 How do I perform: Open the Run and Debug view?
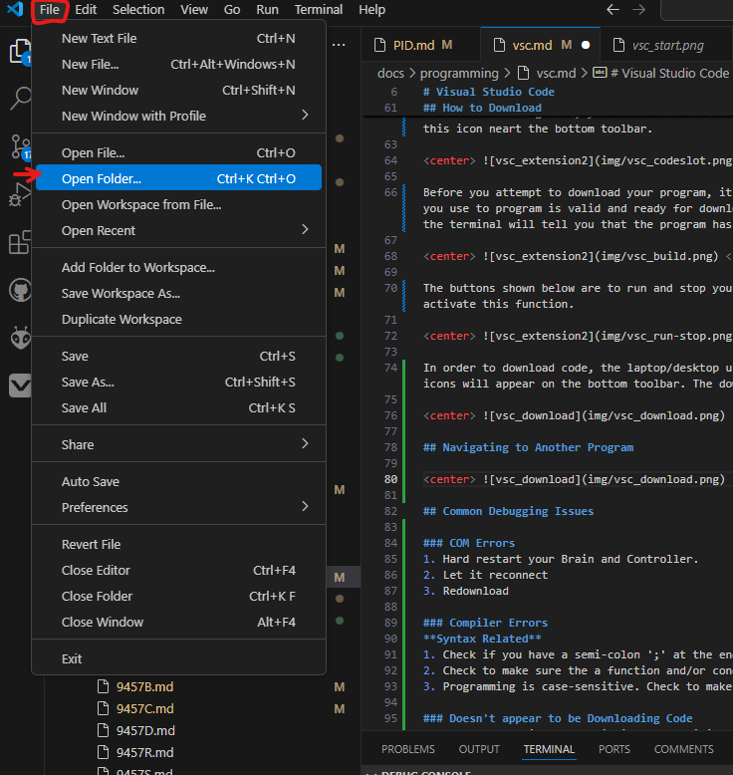click(20, 194)
